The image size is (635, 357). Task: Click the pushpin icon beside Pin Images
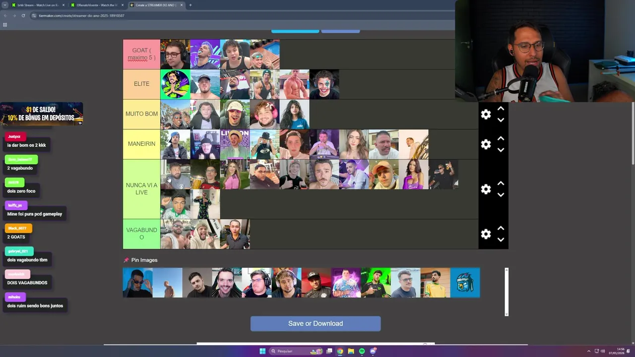pyautogui.click(x=126, y=260)
